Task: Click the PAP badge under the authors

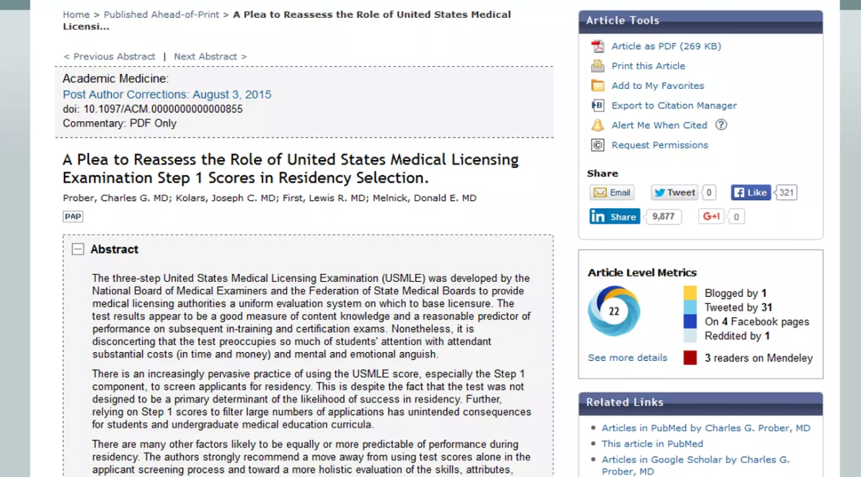Action: [x=72, y=217]
